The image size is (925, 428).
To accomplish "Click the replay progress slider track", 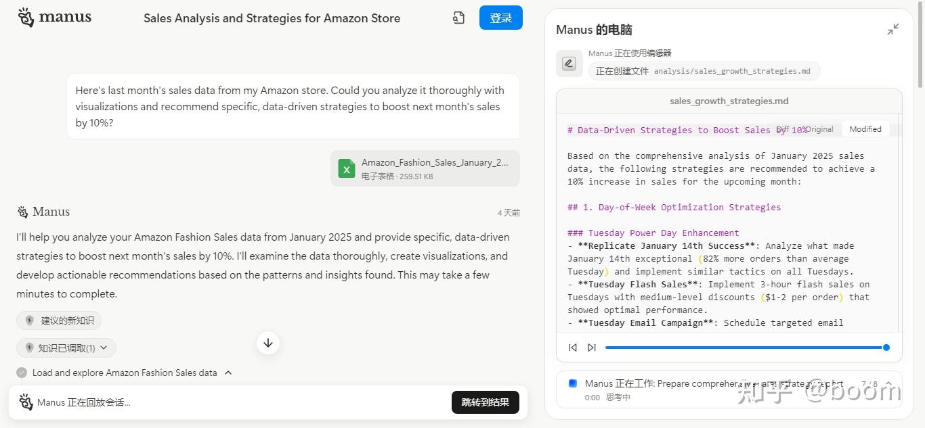I will point(745,348).
